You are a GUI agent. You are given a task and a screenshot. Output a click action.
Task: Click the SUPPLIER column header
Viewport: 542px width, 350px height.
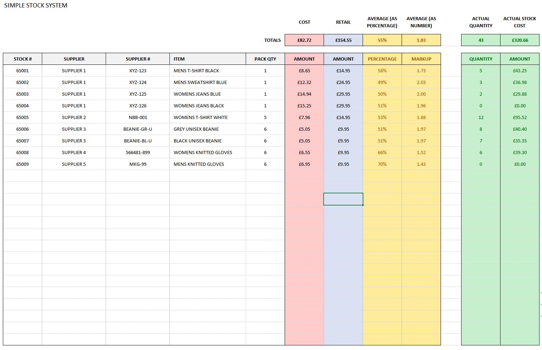(73, 59)
